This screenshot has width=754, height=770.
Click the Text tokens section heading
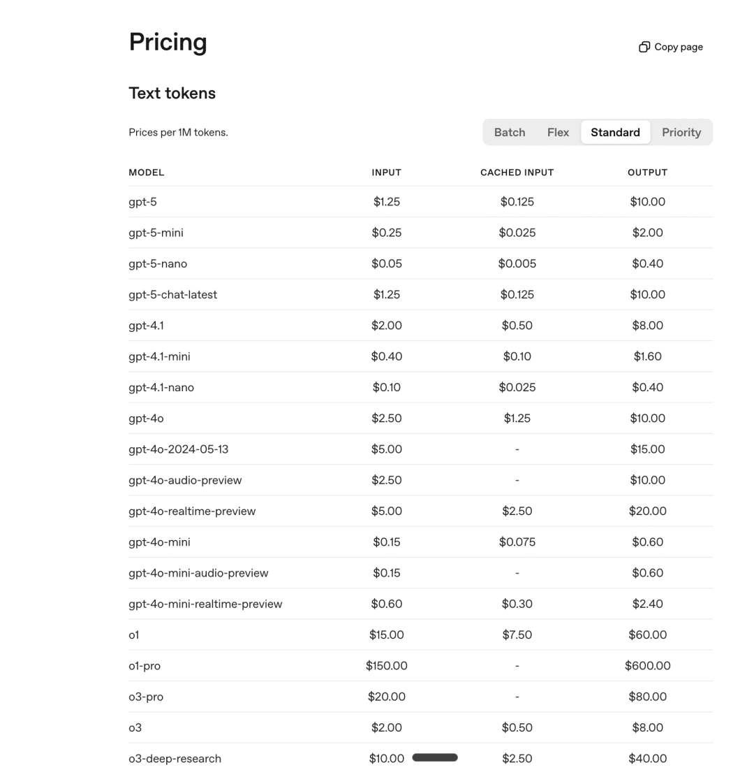[172, 93]
